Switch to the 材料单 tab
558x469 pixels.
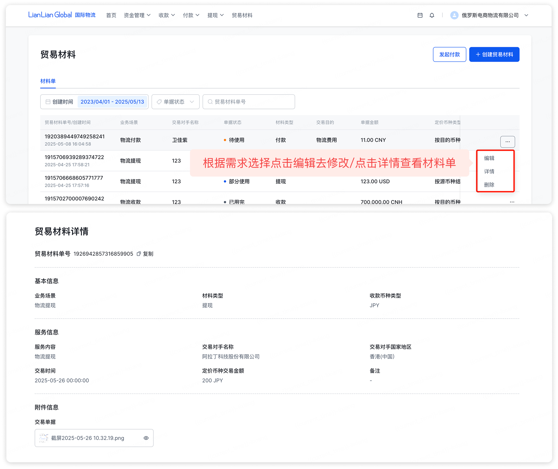click(48, 81)
